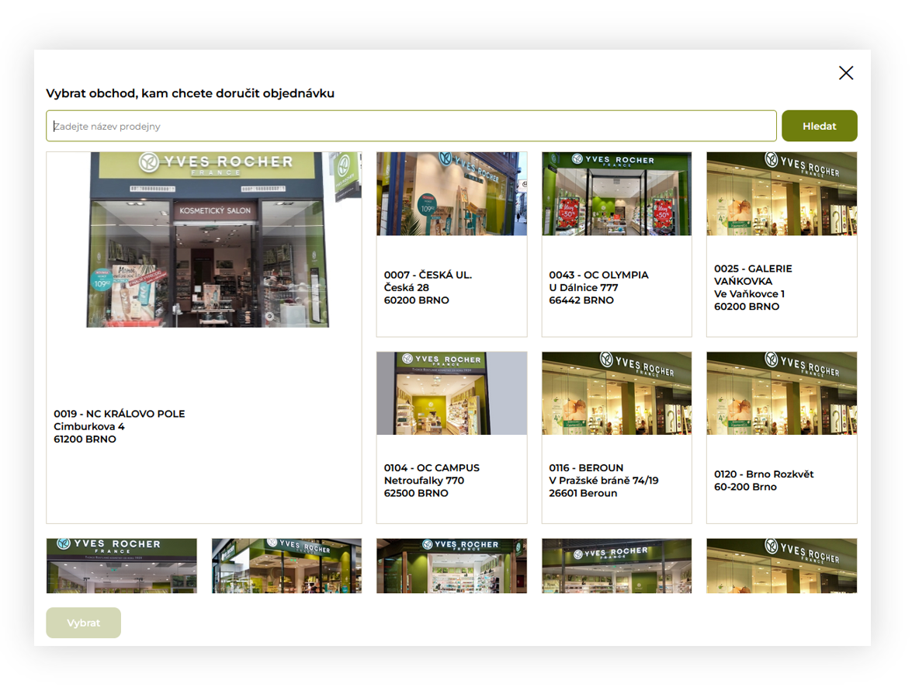This screenshot has width=912, height=691.
Task: Click the address text 'Cimburkova 4'
Action: (x=89, y=426)
